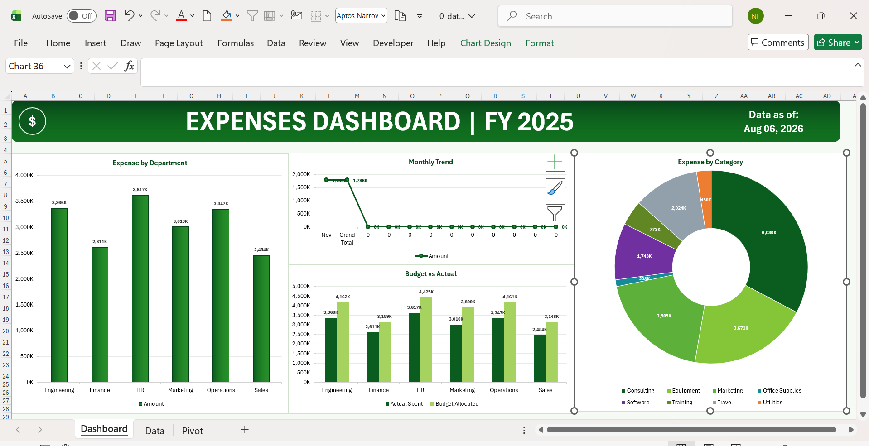Click the vertical scrollbar thumb

863,251
